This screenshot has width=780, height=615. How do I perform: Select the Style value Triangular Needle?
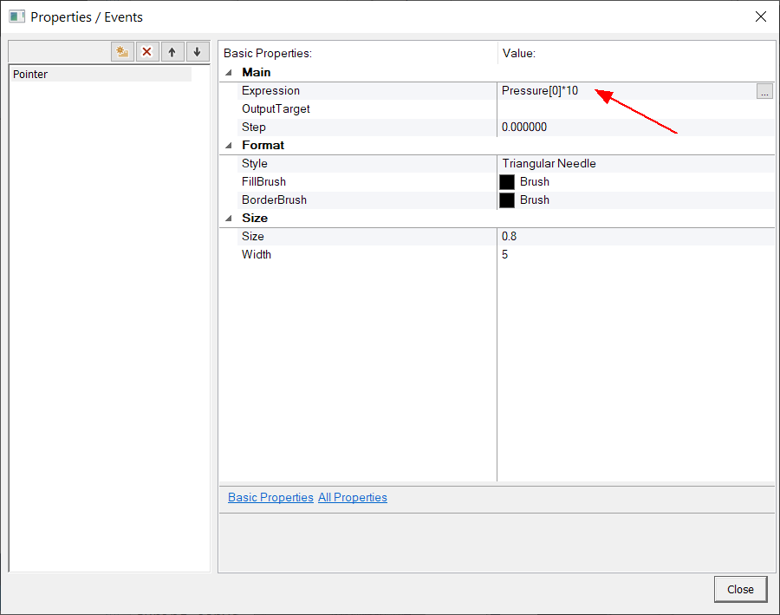click(549, 164)
